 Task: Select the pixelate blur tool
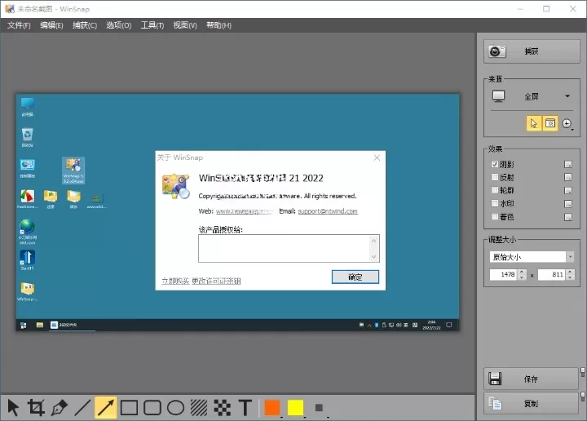(x=222, y=407)
